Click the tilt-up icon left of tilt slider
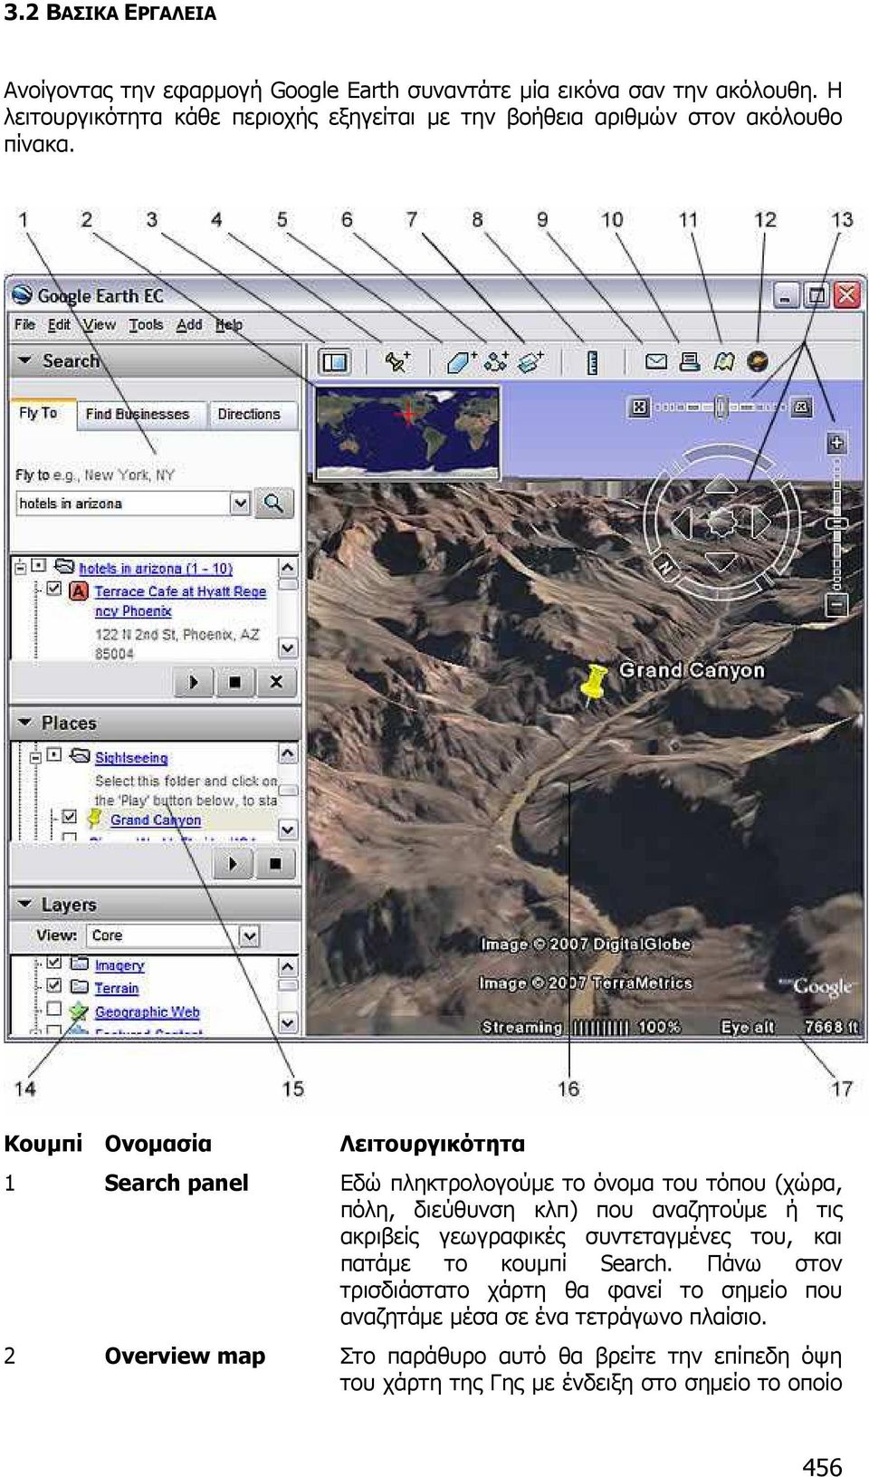Image resolution: width=869 pixels, height=1477 pixels. pyautogui.click(x=639, y=408)
